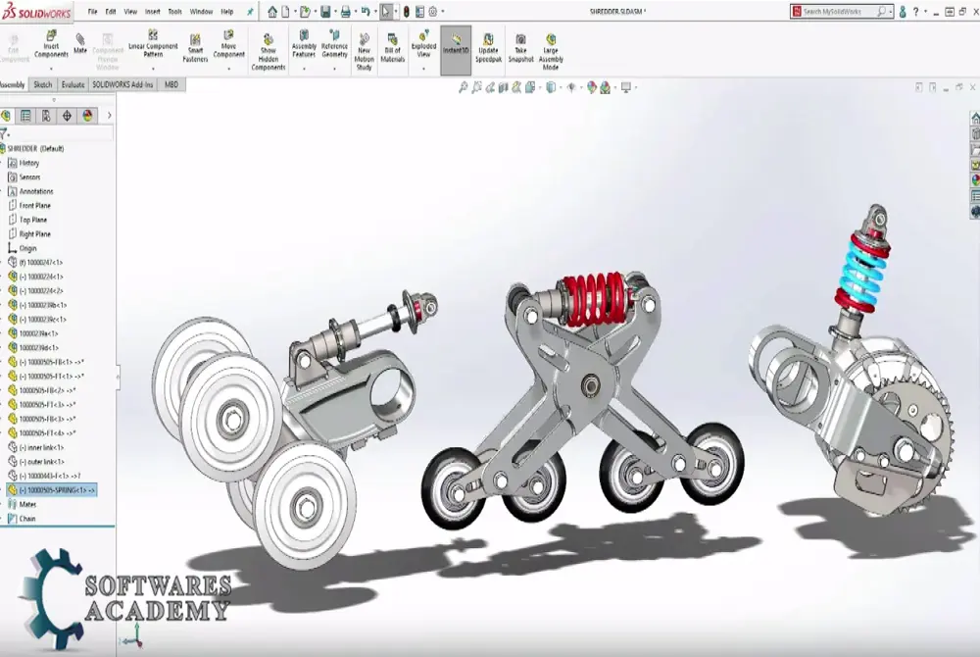Expand the Annotations node in tree
The image size is (980, 657).
pyautogui.click(x=2, y=191)
